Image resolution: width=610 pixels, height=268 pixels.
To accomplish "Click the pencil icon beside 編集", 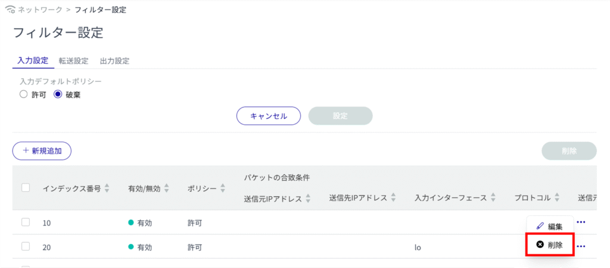I will click(540, 226).
